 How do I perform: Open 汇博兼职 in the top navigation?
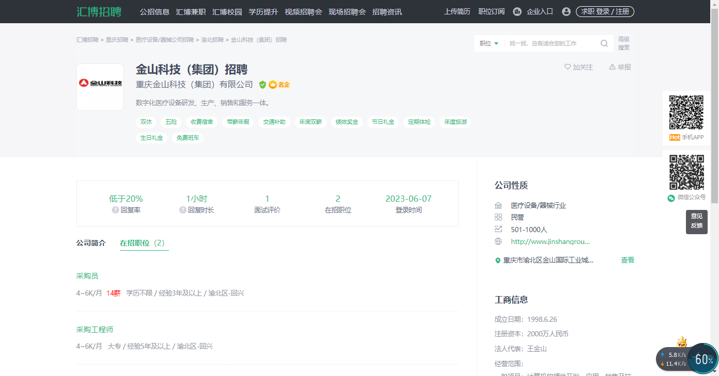pos(191,11)
